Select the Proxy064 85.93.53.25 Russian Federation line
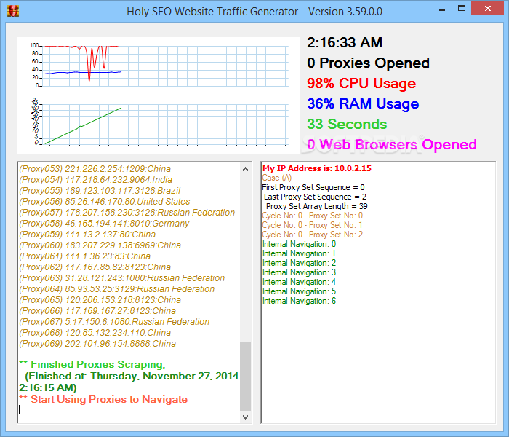The width and height of the screenshot is (509, 437). [x=116, y=289]
